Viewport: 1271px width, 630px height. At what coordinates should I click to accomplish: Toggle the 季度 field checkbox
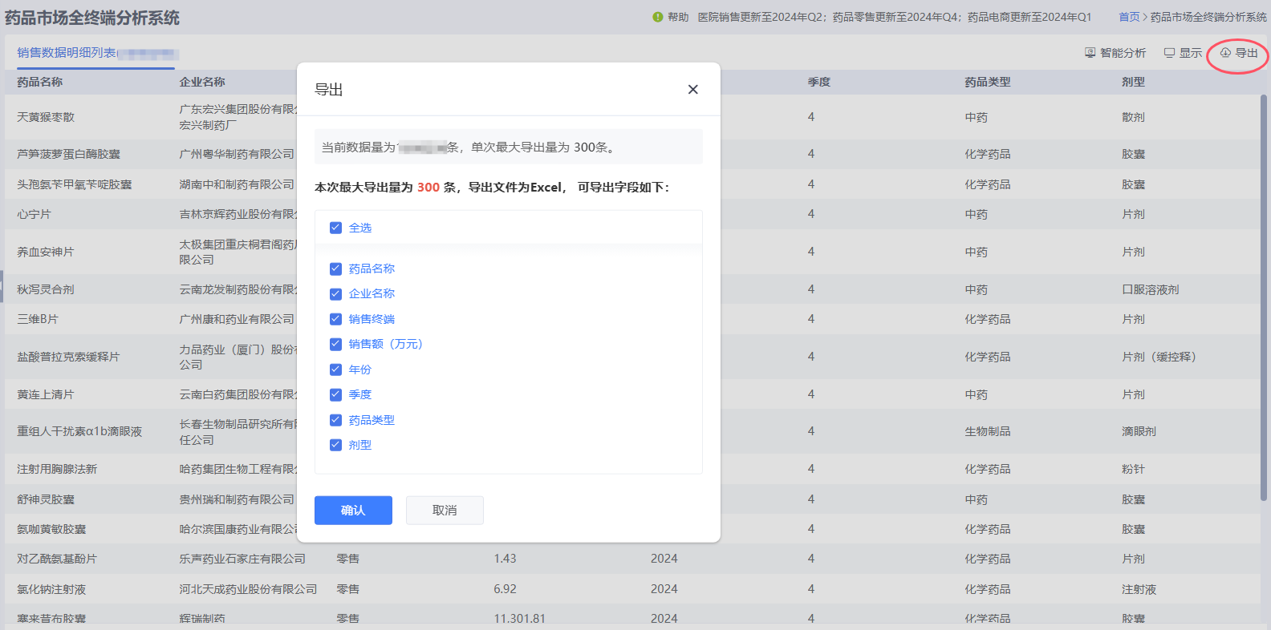coord(335,394)
